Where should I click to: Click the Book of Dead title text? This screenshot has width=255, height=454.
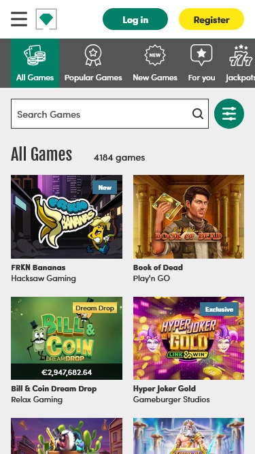click(158, 267)
